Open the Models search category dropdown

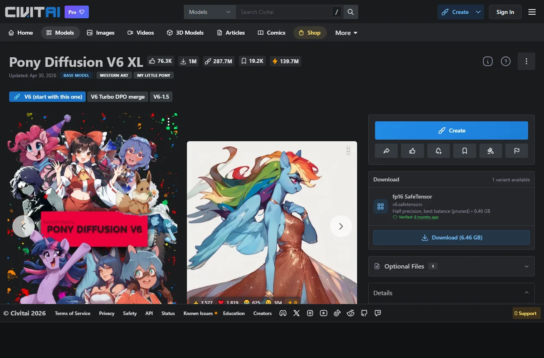[210, 12]
